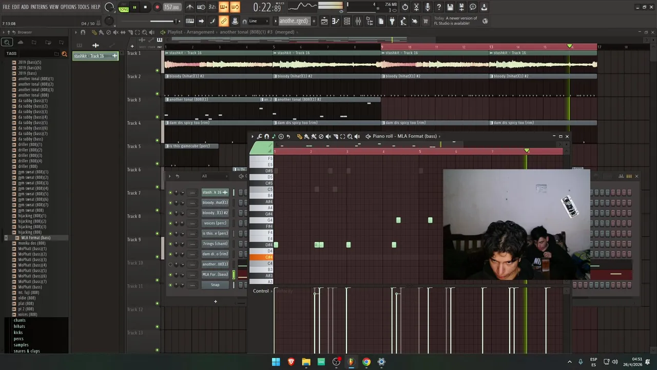Click the tempo field showing 157.000
This screenshot has height=370, width=657.
172,7
